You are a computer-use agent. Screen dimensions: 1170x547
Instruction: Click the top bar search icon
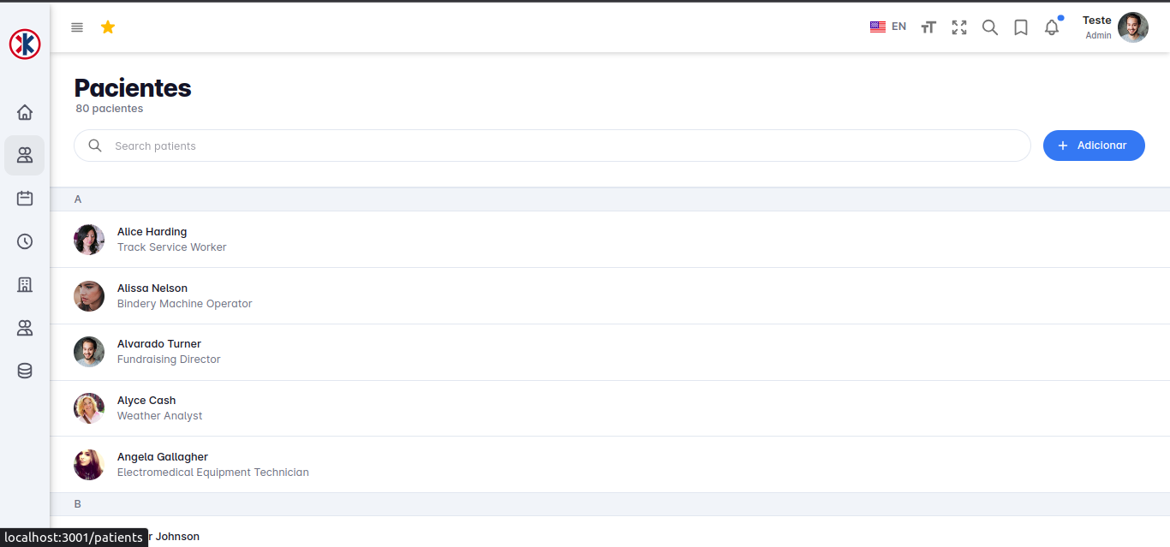[990, 27]
